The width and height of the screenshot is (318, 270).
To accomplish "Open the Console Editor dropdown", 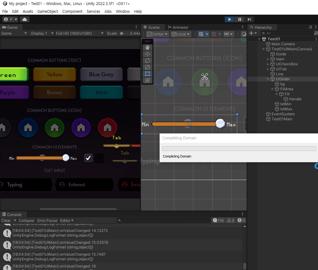I will coord(67,221).
